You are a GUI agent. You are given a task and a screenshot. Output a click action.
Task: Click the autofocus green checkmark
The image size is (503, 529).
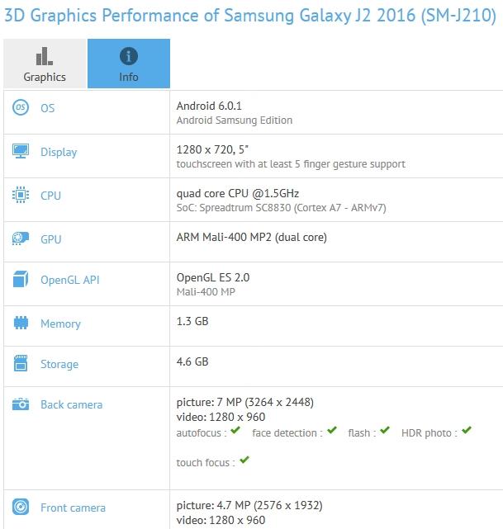coord(235,430)
